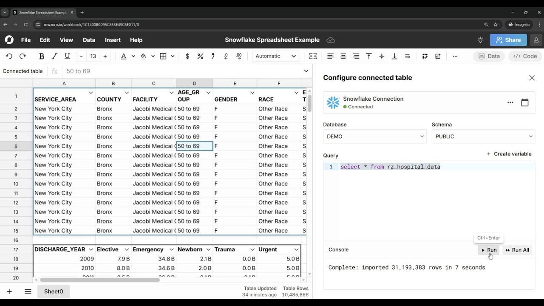Open COUNTY column filter dropdown
The image size is (544, 306).
click(127, 93)
